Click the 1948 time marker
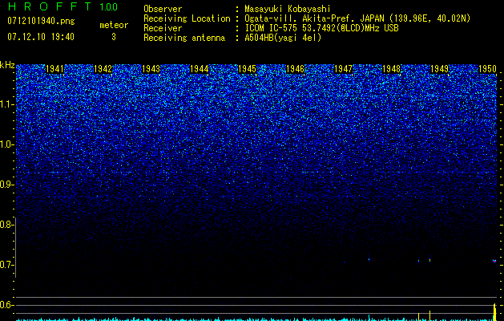 click(x=392, y=69)
